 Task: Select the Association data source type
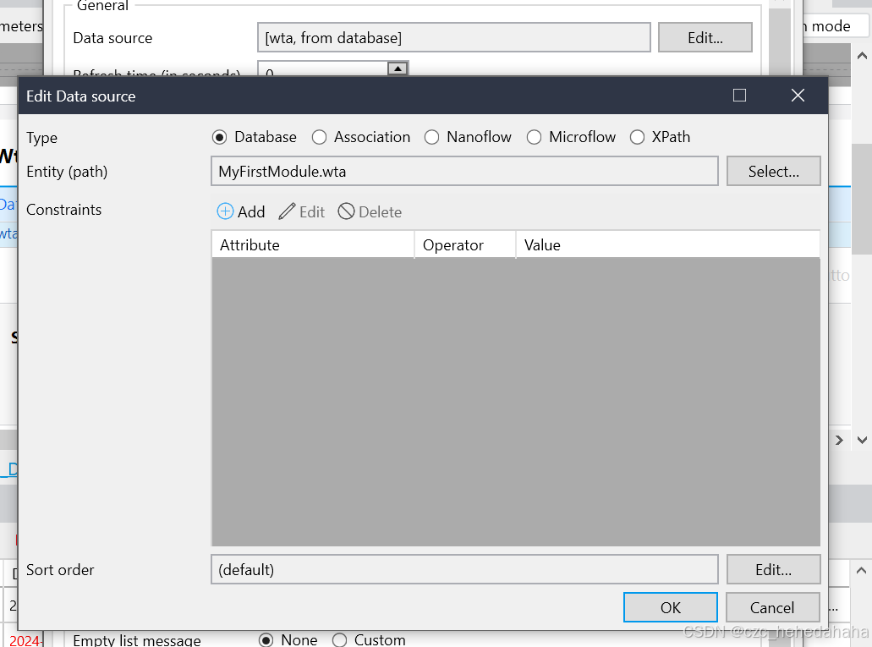(x=319, y=136)
